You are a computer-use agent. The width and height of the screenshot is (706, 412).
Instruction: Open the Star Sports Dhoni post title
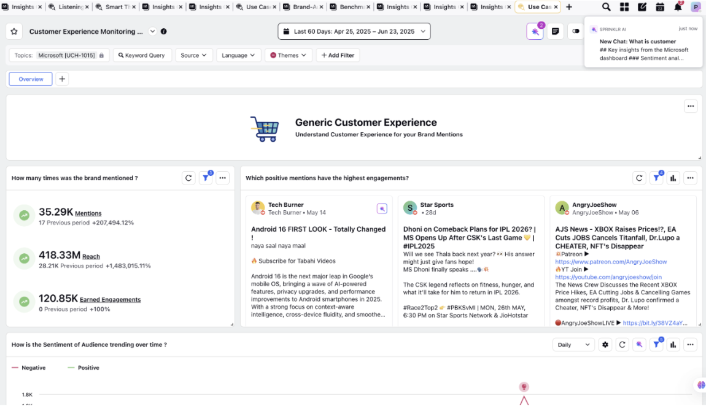click(469, 237)
